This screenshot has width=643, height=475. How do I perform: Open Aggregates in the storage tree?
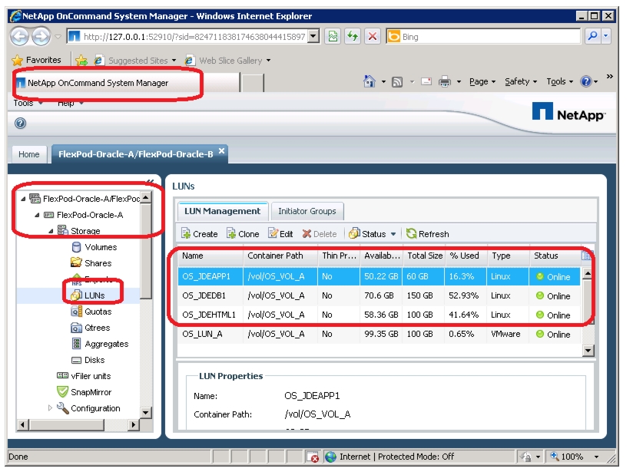[x=100, y=344]
